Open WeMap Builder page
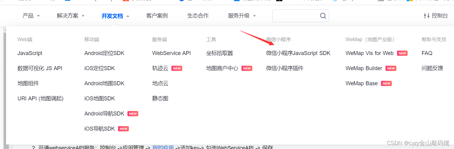Viewport: 454px width, 149px height. (x=364, y=68)
